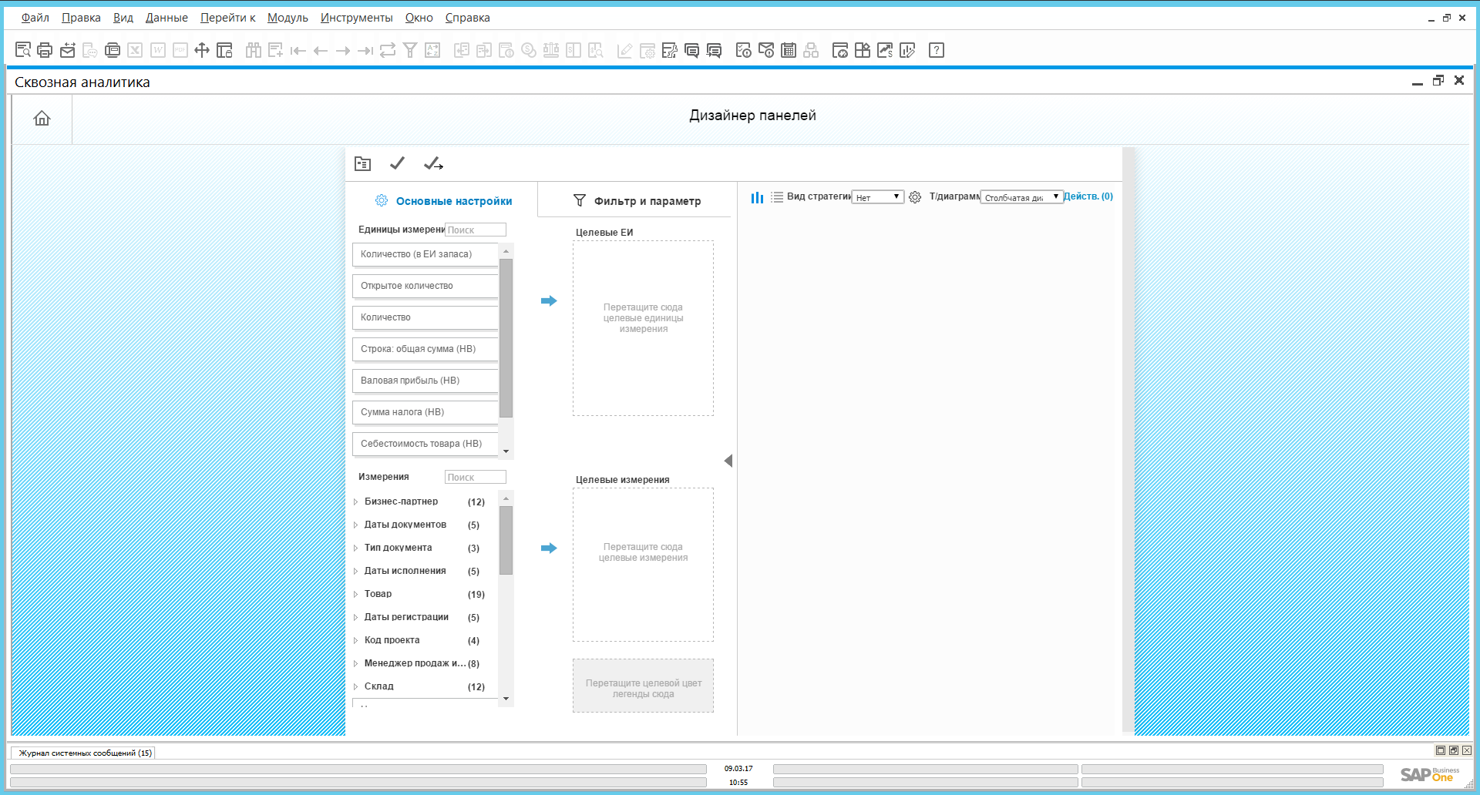Go to Next Record arrow

coord(343,51)
